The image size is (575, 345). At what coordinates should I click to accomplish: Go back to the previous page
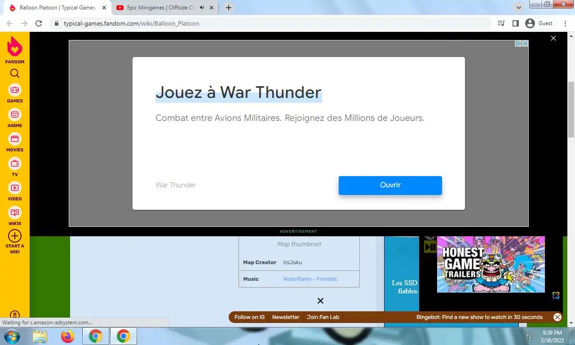click(10, 23)
